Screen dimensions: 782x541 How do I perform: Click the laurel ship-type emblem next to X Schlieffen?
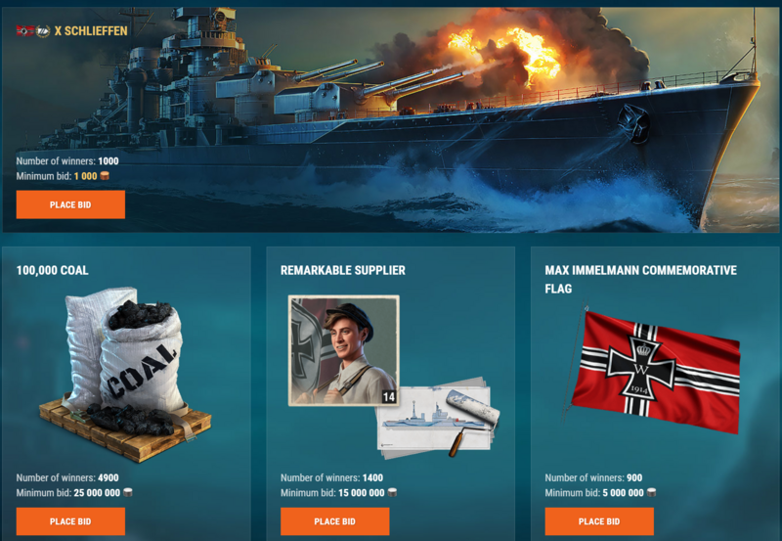pyautogui.click(x=43, y=31)
